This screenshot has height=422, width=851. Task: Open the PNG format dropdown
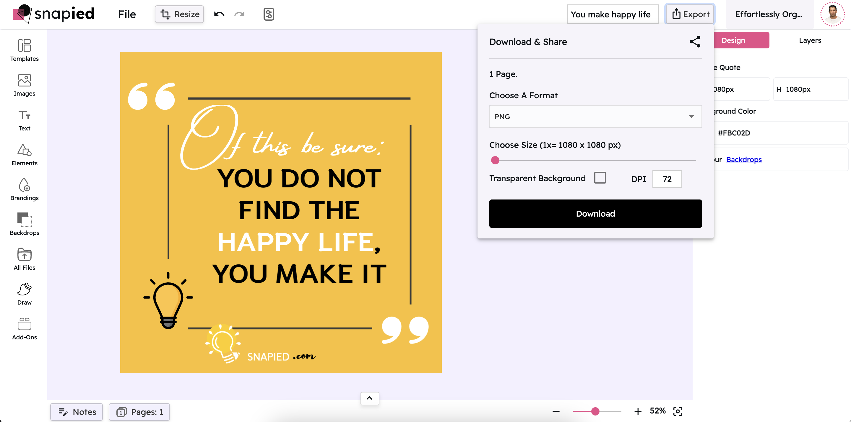pos(595,117)
